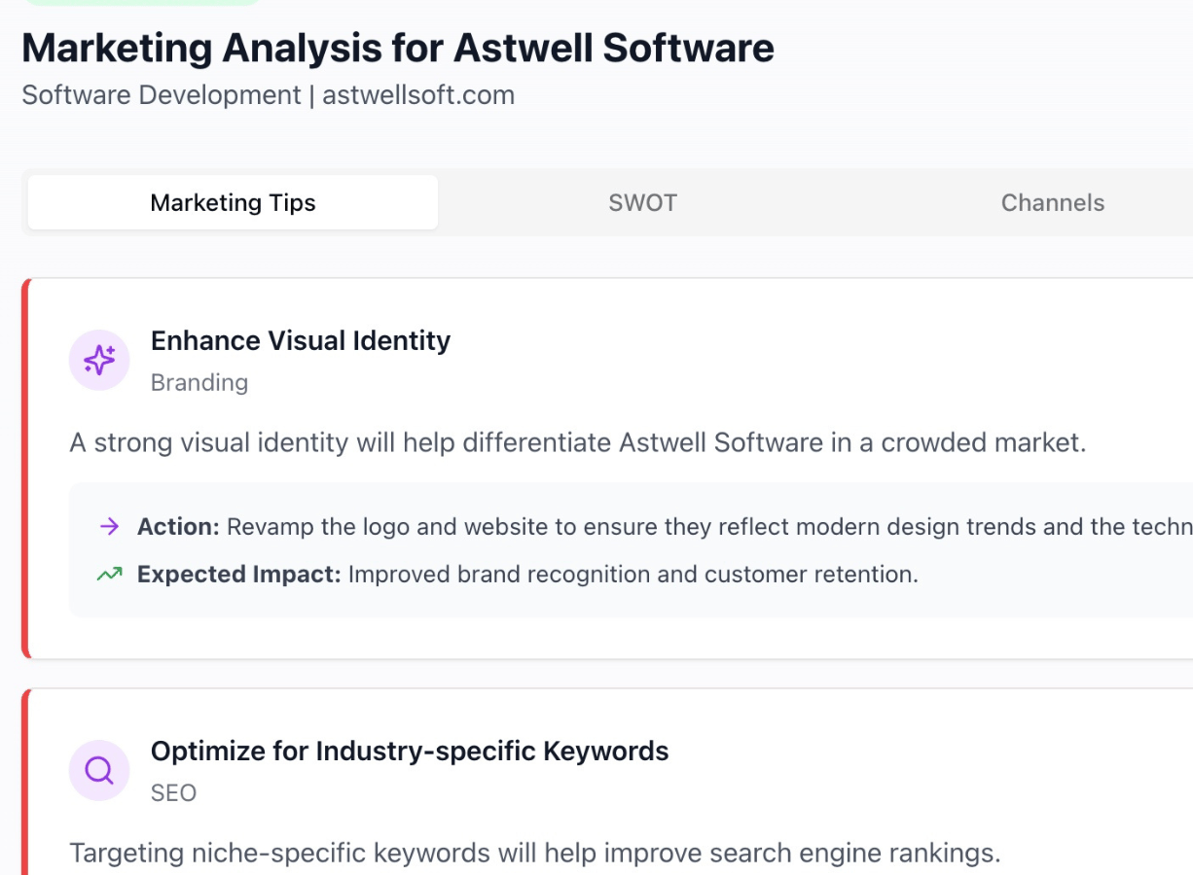Click the Action line about revamping the logo

662,527
